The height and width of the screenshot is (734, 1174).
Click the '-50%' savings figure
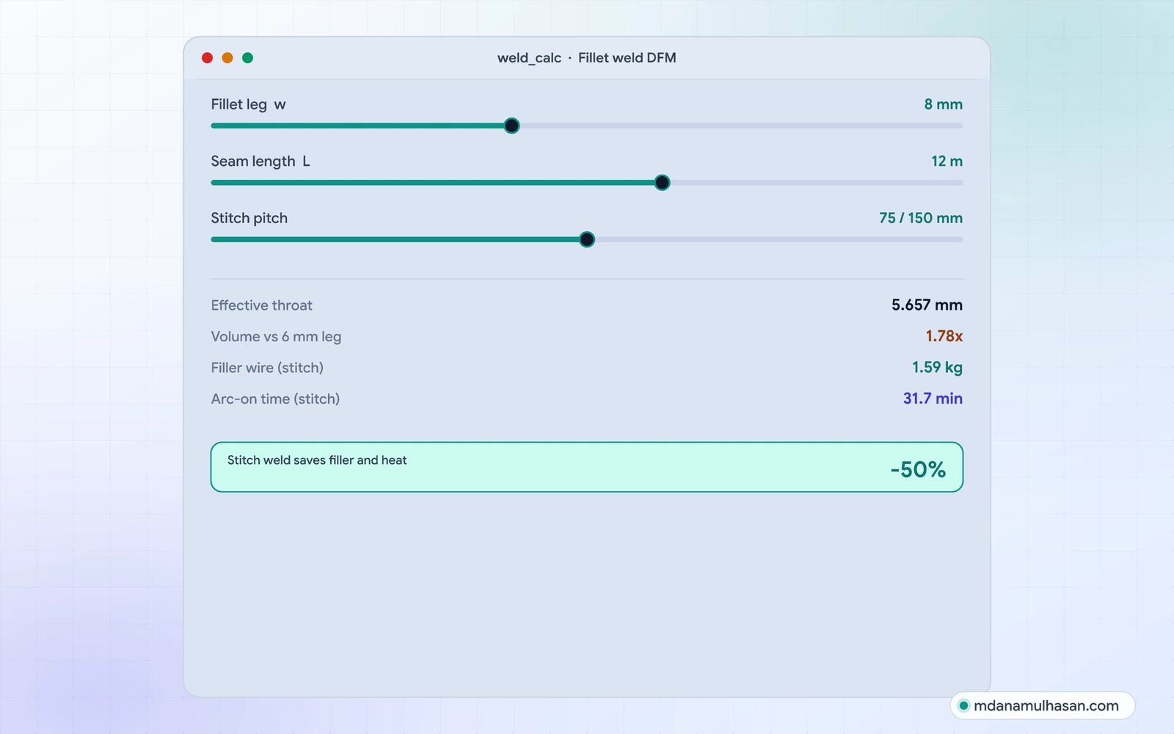click(918, 470)
